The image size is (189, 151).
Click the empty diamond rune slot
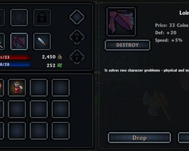(77, 17)
